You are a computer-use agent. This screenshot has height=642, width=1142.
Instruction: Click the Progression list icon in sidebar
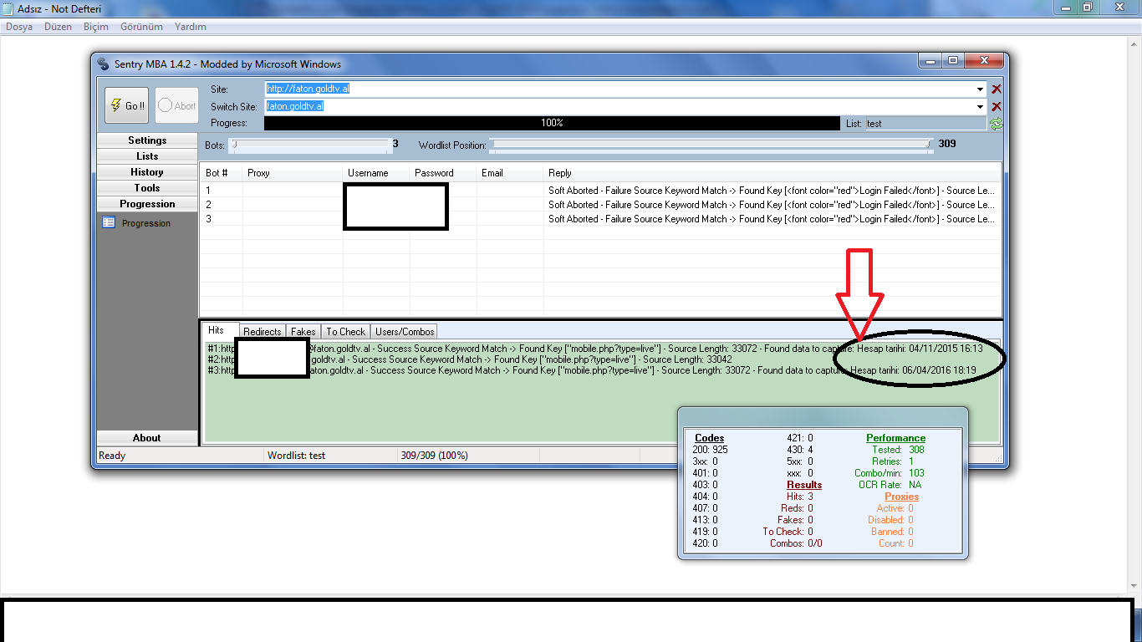(109, 223)
